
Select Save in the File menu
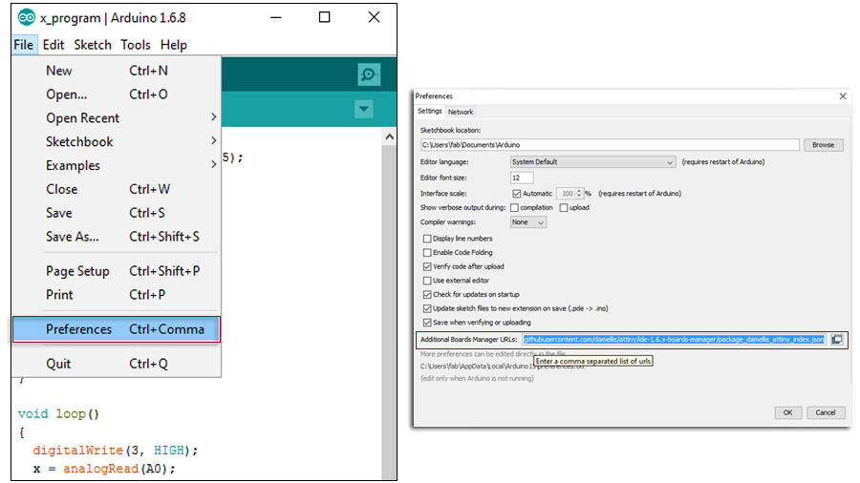tap(117, 213)
